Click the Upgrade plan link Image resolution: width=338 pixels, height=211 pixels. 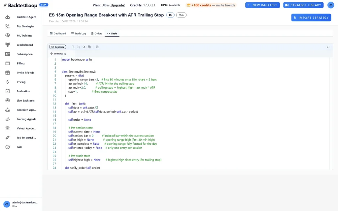117,5
